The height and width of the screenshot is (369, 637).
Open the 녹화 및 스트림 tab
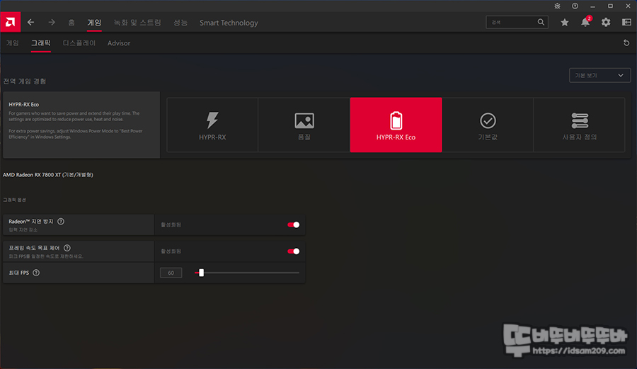(137, 23)
